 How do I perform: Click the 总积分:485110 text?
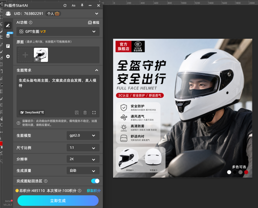click(x=32, y=191)
